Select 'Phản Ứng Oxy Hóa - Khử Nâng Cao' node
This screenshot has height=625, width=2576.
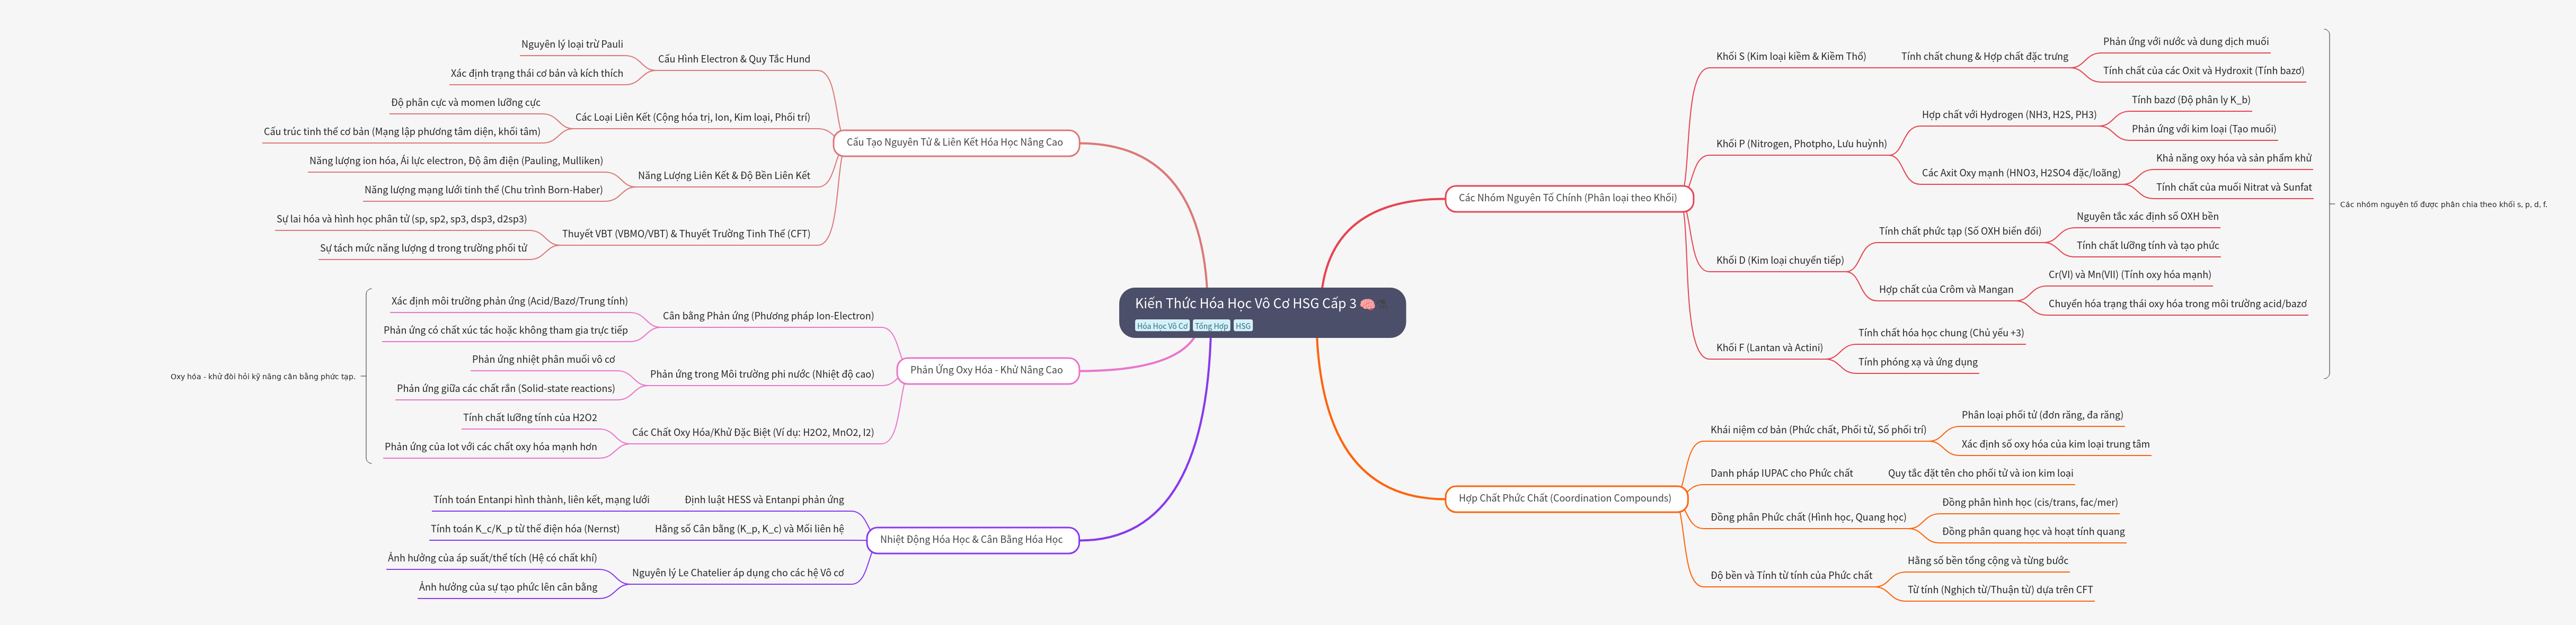pyautogui.click(x=986, y=370)
